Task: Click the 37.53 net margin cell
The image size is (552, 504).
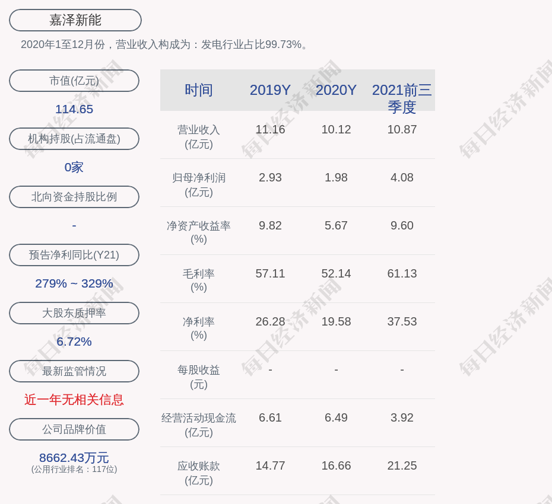Action: 402,321
